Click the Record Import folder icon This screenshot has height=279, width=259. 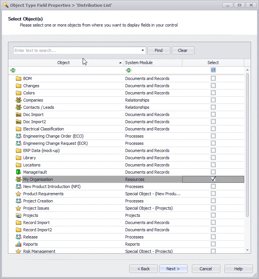(x=18, y=223)
